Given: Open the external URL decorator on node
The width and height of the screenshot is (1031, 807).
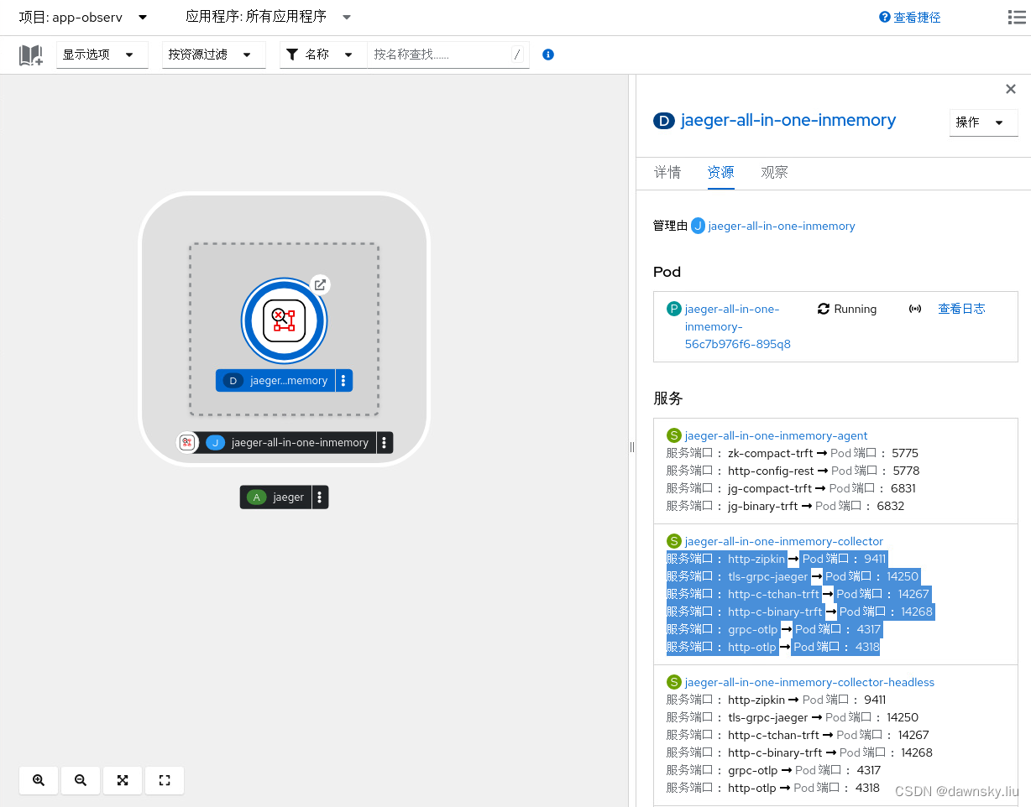Looking at the screenshot, I should (x=320, y=284).
